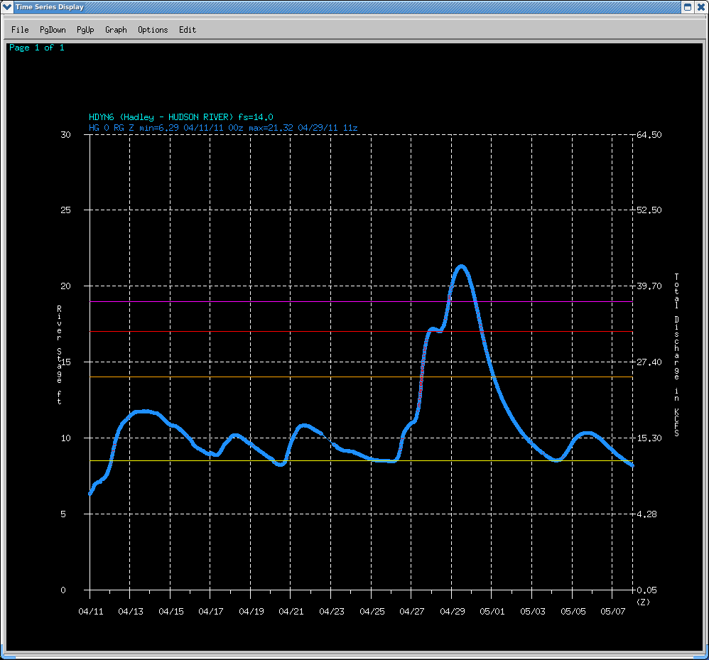Click the 52.50 discharge axis label

649,210
